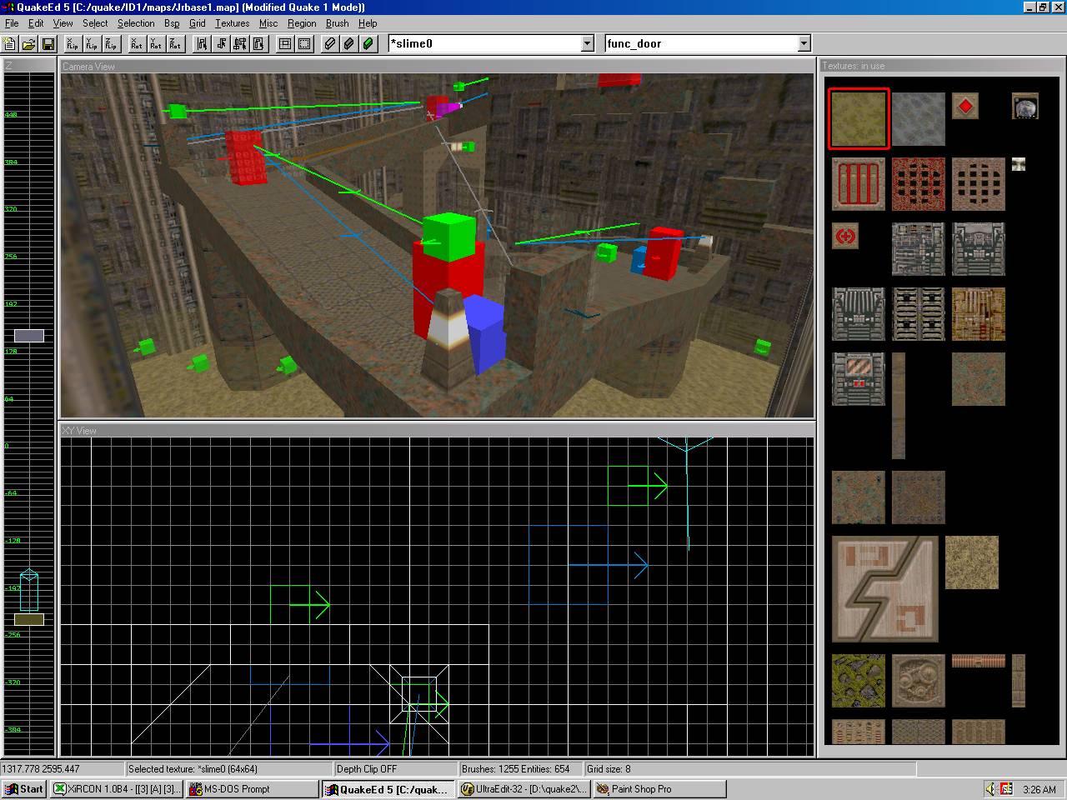The width and height of the screenshot is (1067, 800).
Task: Pick the red diamond texture swatch
Action: coord(964,106)
